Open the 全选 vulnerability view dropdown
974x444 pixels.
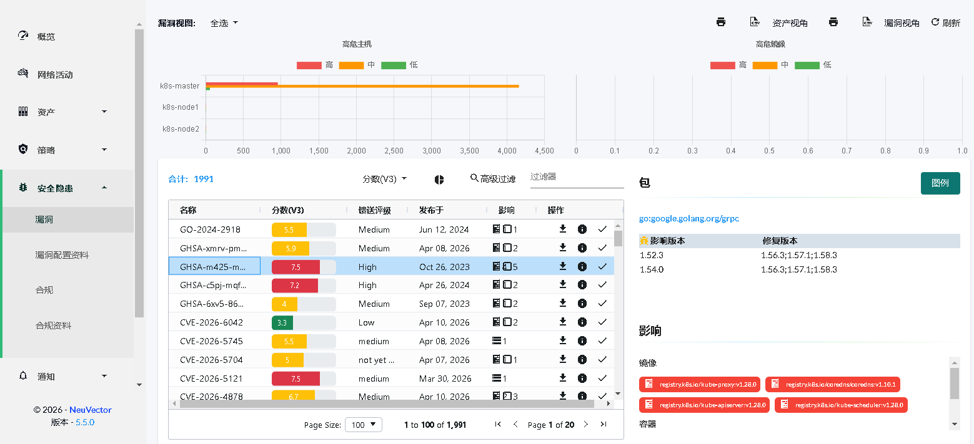[x=224, y=23]
